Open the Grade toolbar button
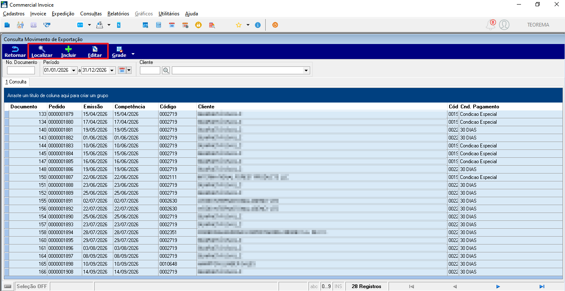The image size is (565, 291). pos(119,51)
